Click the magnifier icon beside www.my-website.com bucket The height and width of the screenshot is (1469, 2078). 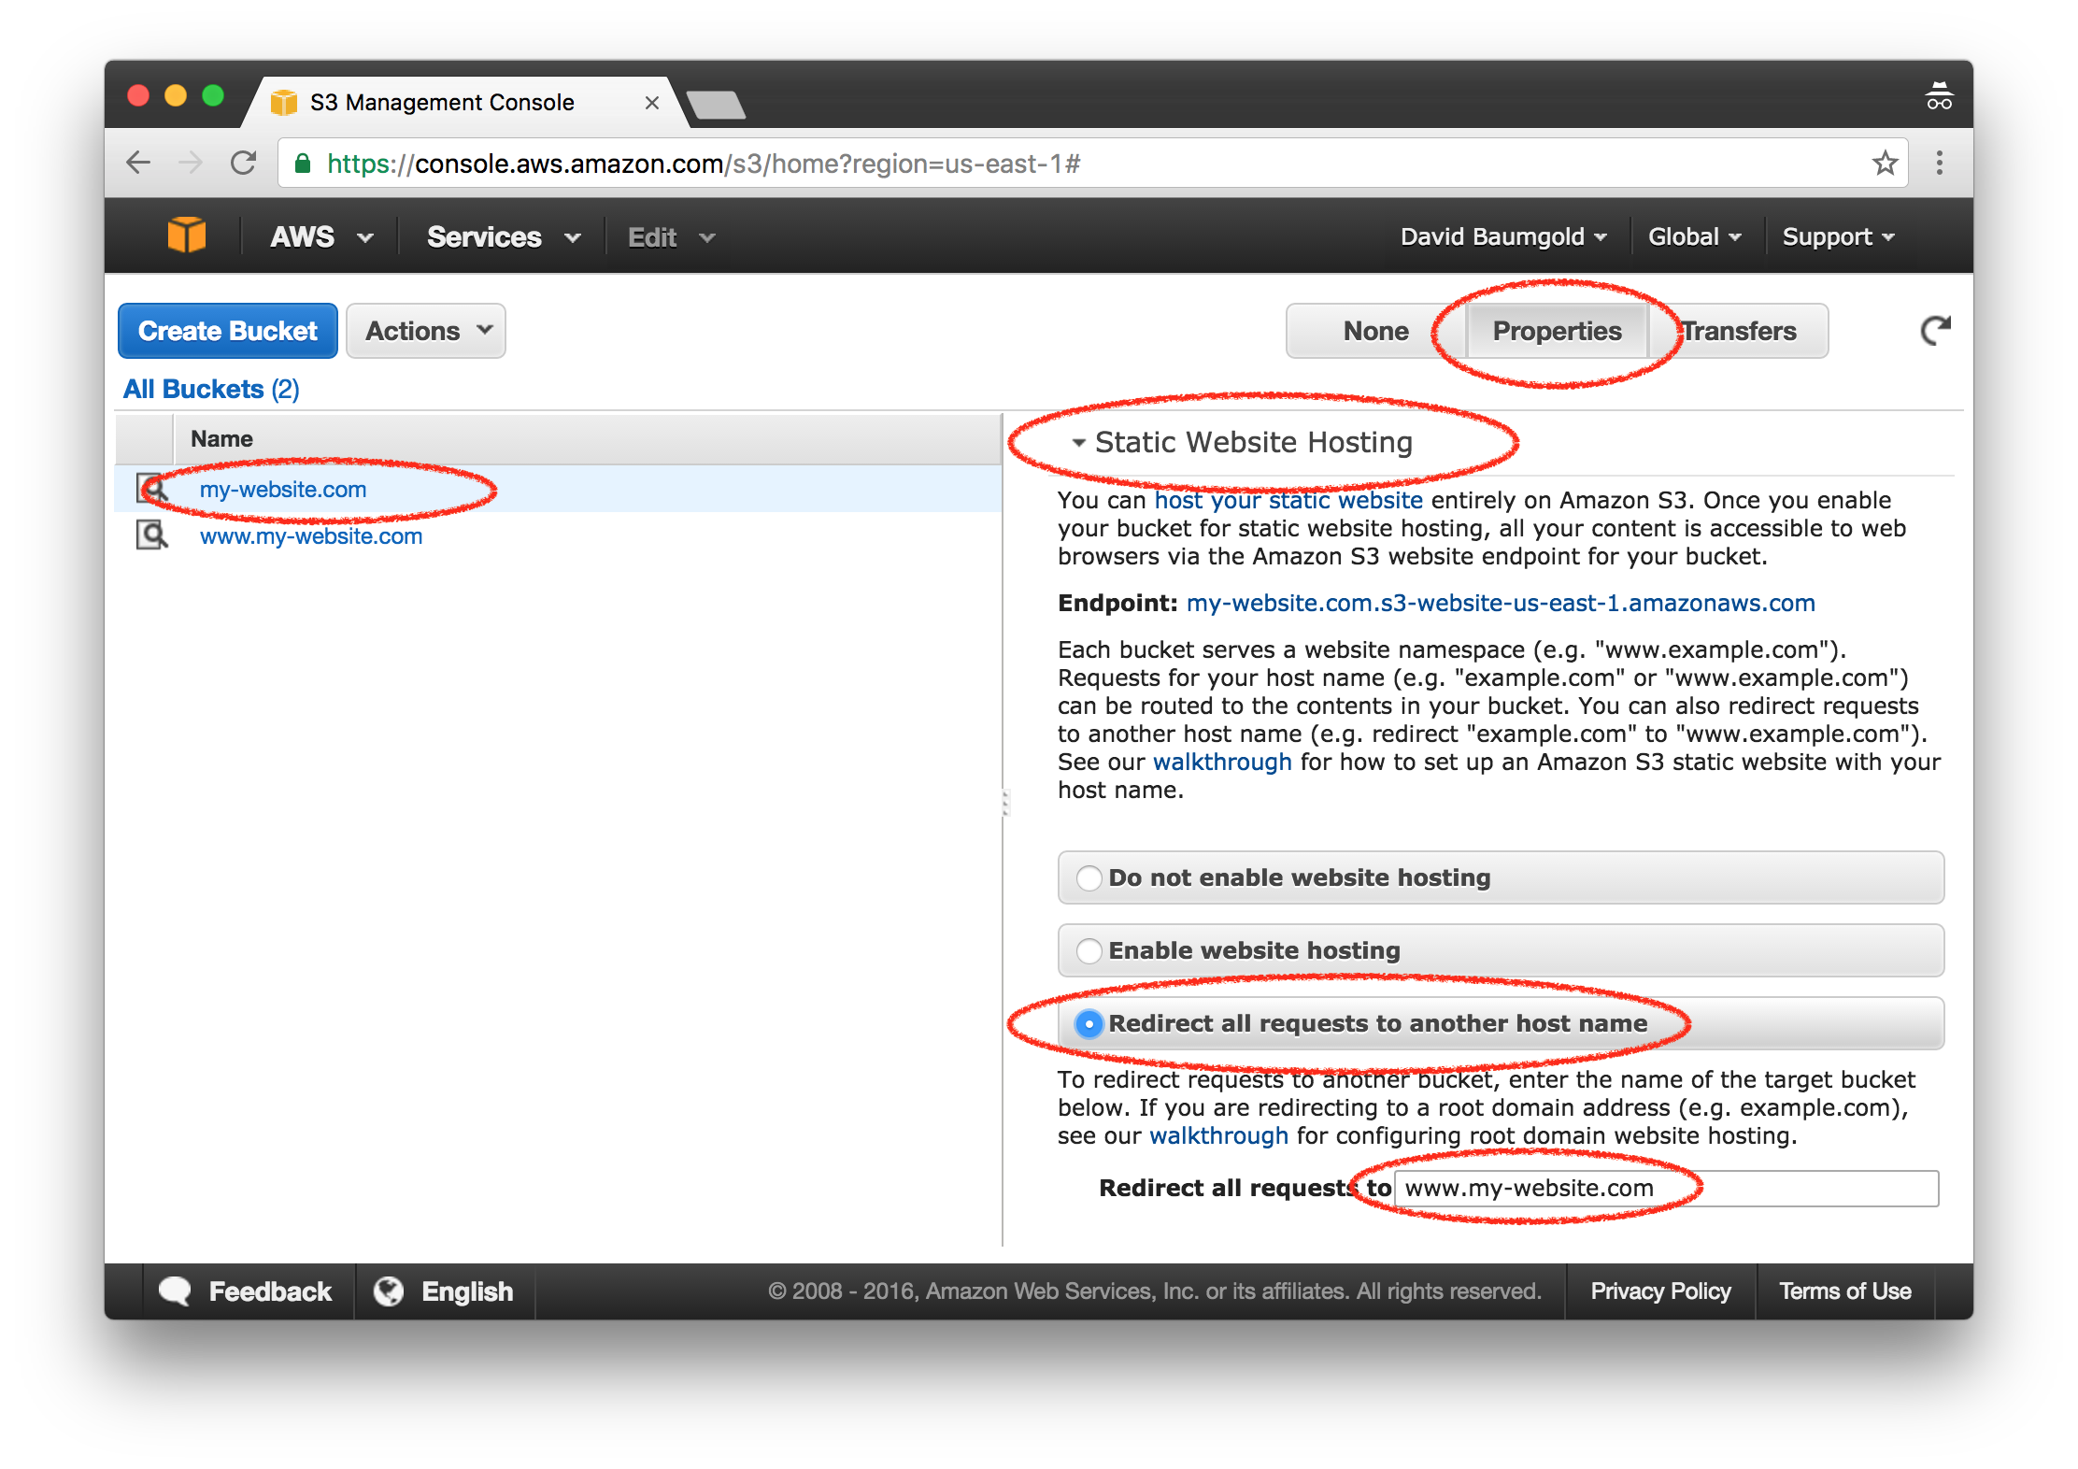(151, 535)
